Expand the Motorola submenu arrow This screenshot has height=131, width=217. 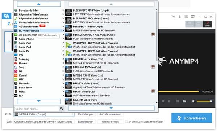(63, 83)
